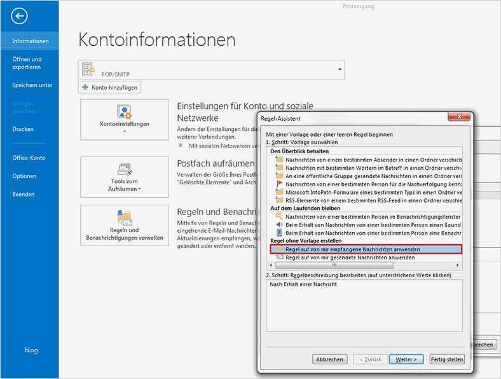Click envelope icon beside 'gesendete Nachrichten anwenden'
This screenshot has height=379, width=501.
coord(280,257)
